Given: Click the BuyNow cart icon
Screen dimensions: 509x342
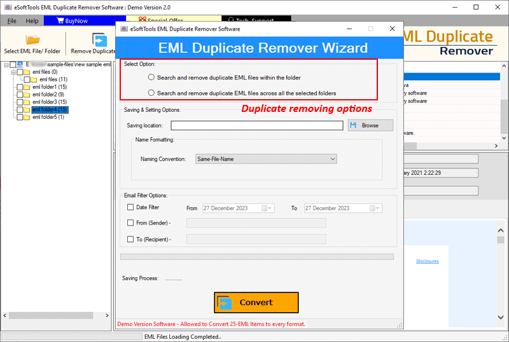Looking at the screenshot, I should click(60, 20).
